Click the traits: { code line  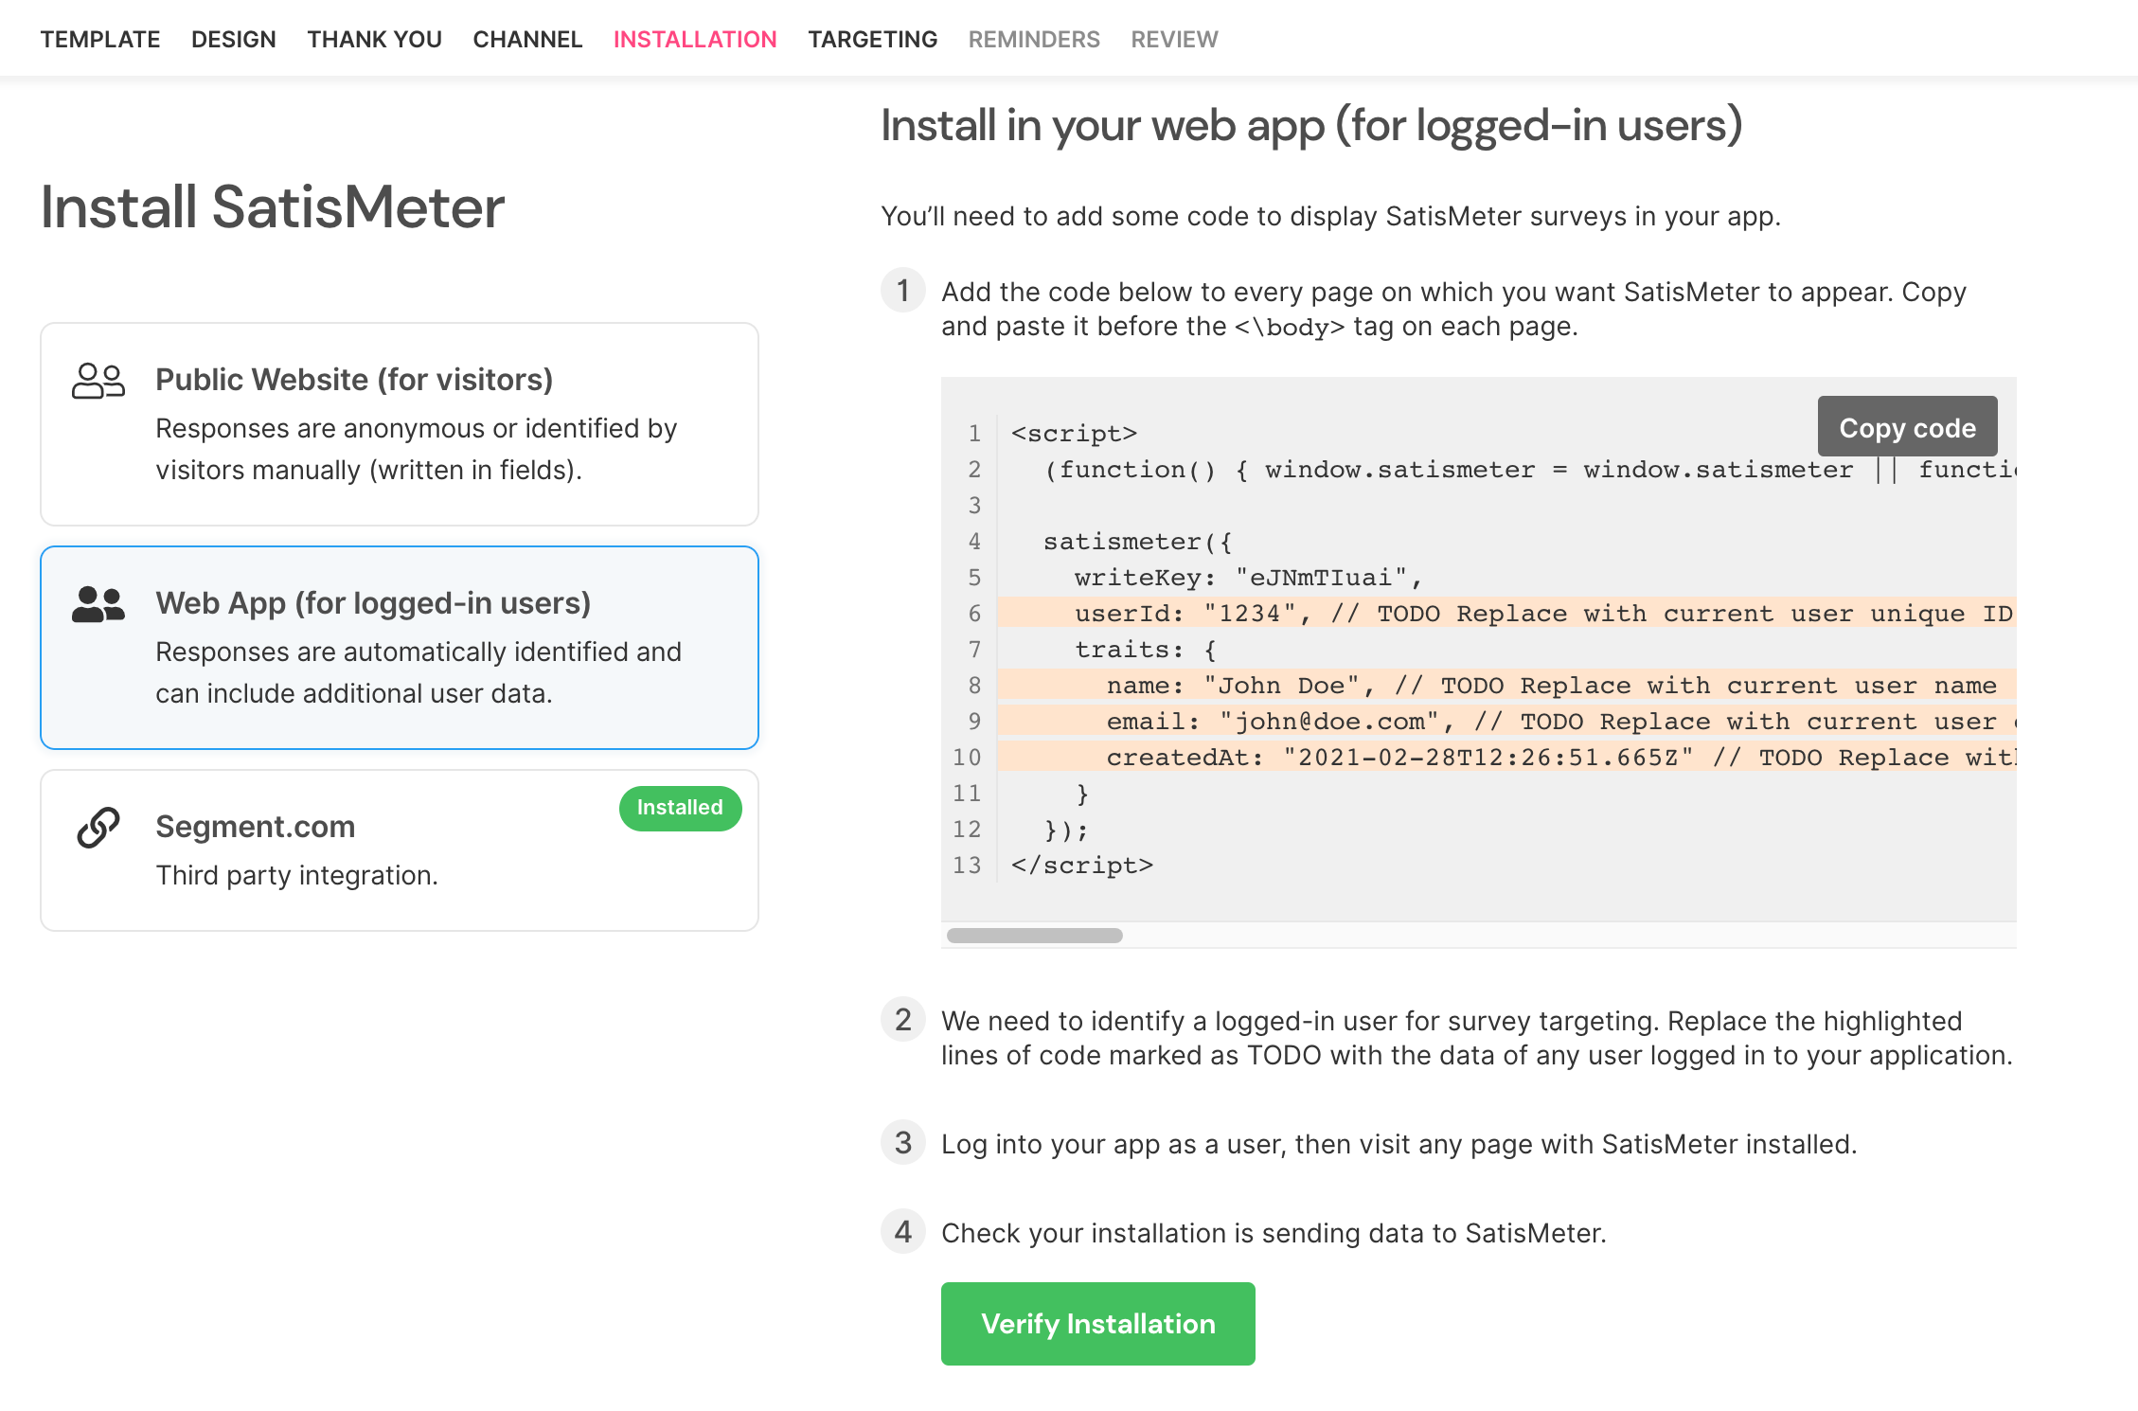[1146, 650]
